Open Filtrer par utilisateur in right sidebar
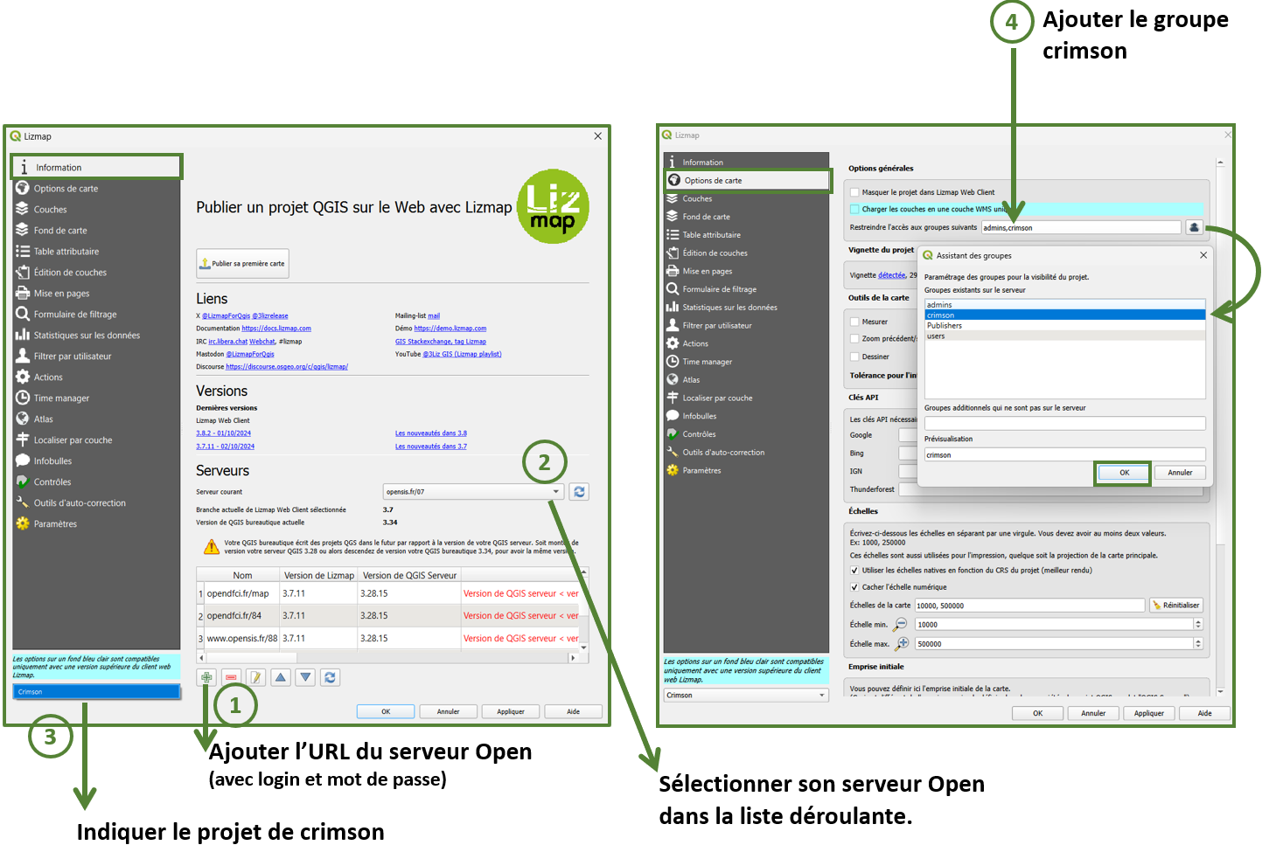Image resolution: width=1283 pixels, height=845 pixels. point(716,326)
